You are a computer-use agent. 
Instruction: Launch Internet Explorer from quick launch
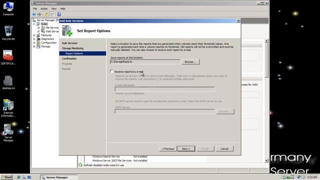[19, 177]
